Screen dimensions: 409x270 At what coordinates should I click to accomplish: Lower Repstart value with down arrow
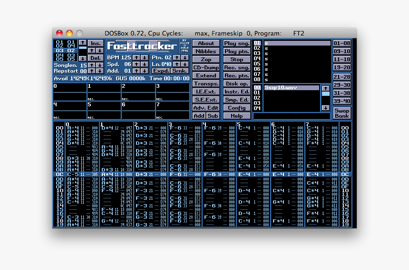pyautogui.click(x=100, y=71)
